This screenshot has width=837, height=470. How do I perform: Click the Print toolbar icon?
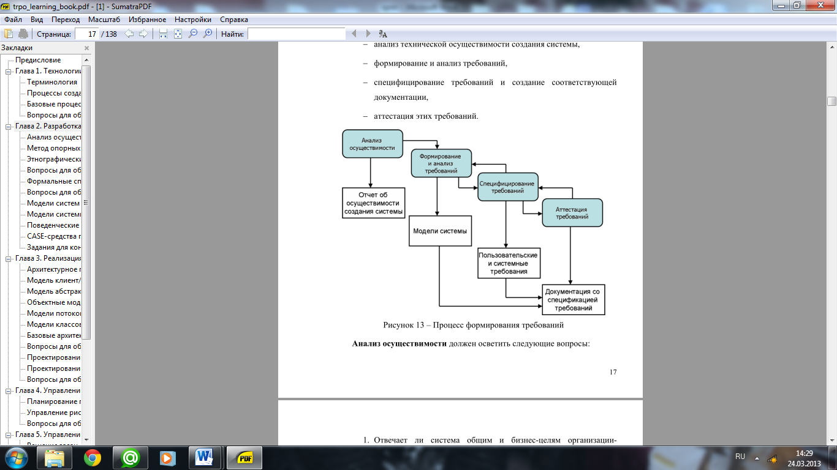pos(23,34)
